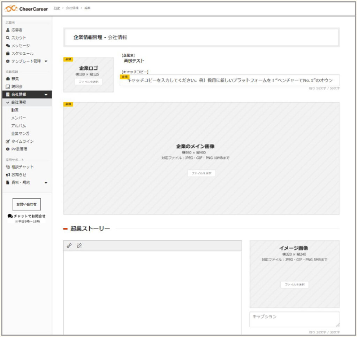Open メッセージ in the sidebar
This screenshot has height=337, width=357.
20,46
